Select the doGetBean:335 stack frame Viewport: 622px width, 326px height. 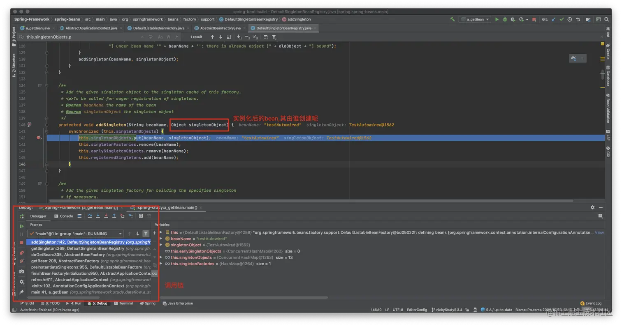point(88,255)
